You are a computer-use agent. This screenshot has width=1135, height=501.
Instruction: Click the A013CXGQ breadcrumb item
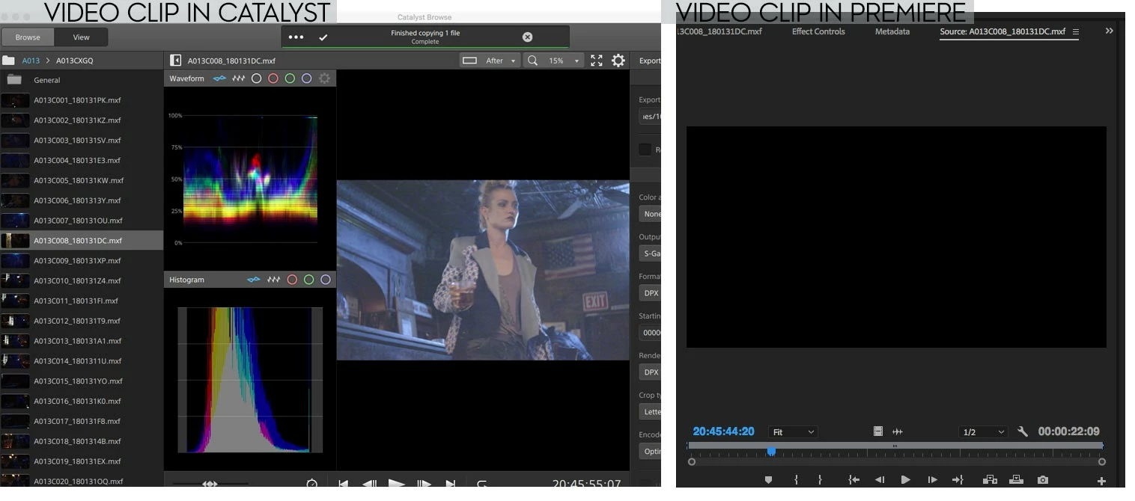pyautogui.click(x=75, y=61)
